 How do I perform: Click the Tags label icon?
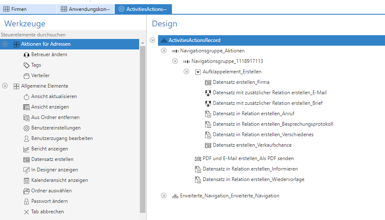pyautogui.click(x=26, y=65)
